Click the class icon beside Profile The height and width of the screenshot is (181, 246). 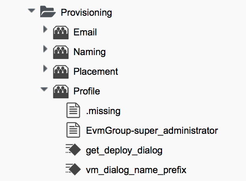pyautogui.click(x=61, y=91)
